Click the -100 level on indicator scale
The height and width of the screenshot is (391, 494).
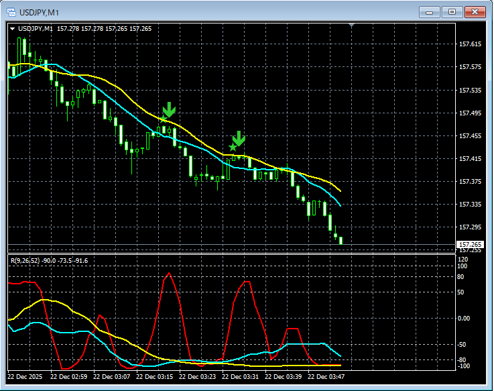point(464,366)
